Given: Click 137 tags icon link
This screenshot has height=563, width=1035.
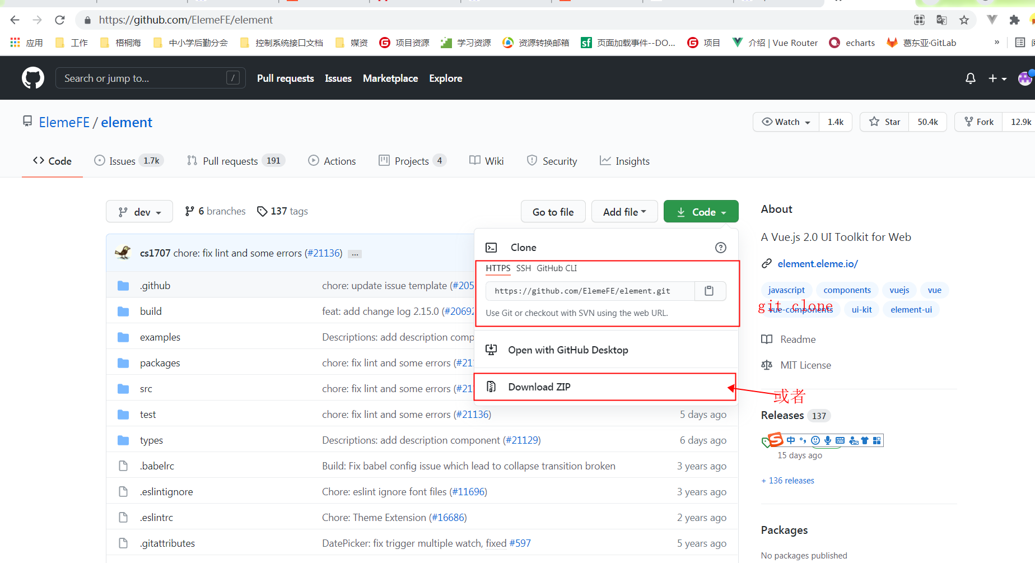Looking at the screenshot, I should coord(282,211).
